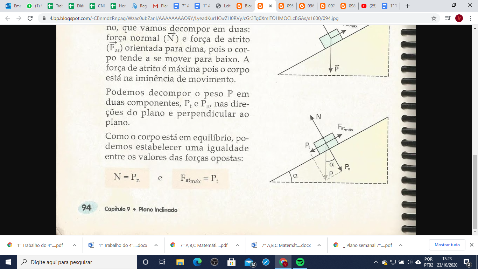478x269 pixels.
Task: Switch to the '098' Blogger tab
Action: [349, 6]
